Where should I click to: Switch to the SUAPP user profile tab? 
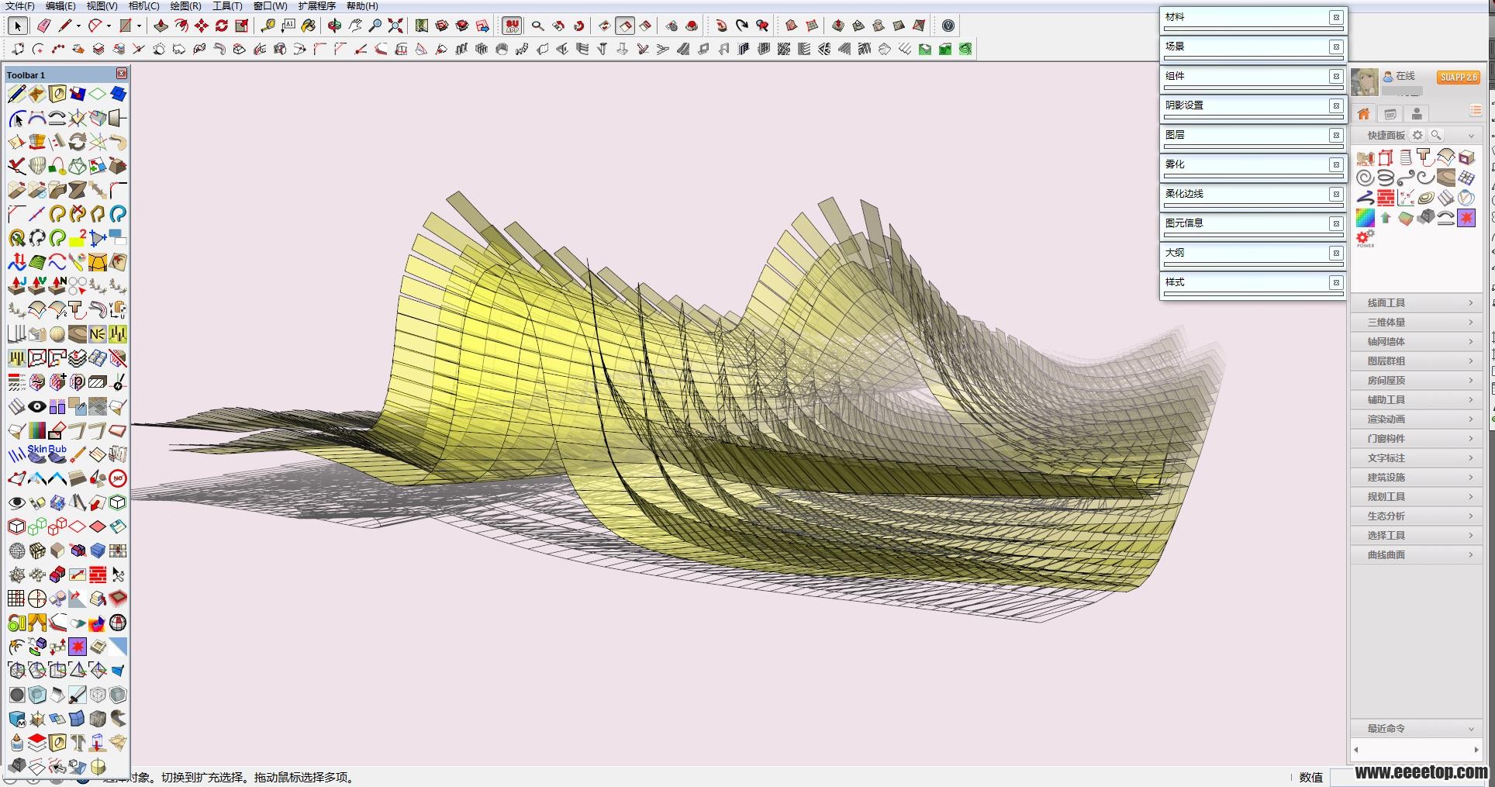pyautogui.click(x=1417, y=114)
